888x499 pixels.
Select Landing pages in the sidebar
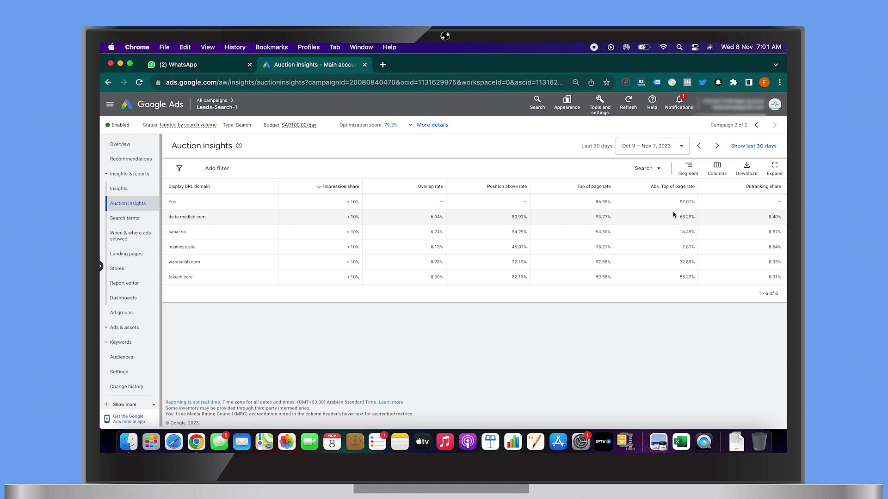[126, 254]
